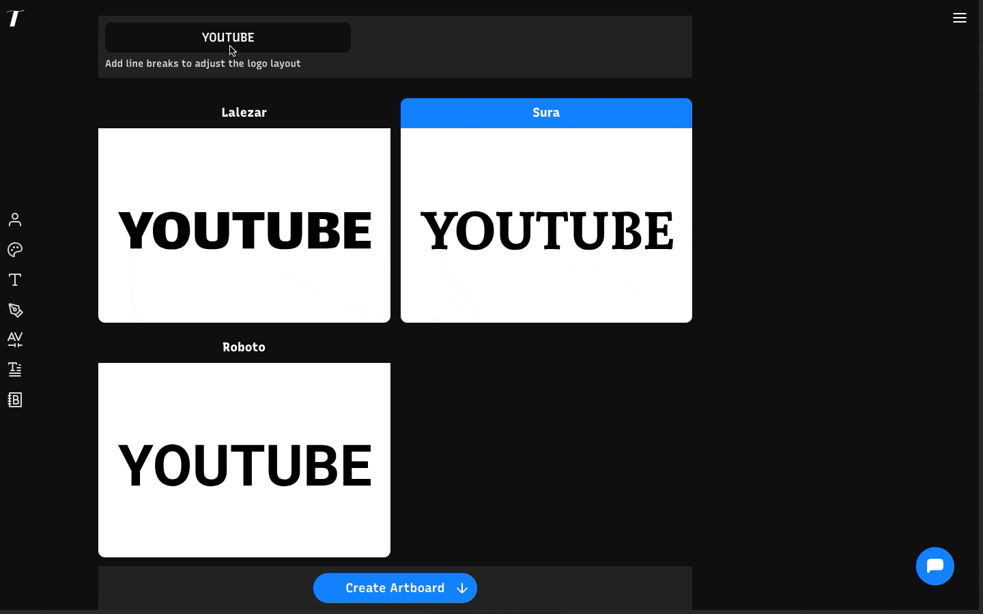
Task: Open the brand book icon in sidebar
Action: pos(15,400)
